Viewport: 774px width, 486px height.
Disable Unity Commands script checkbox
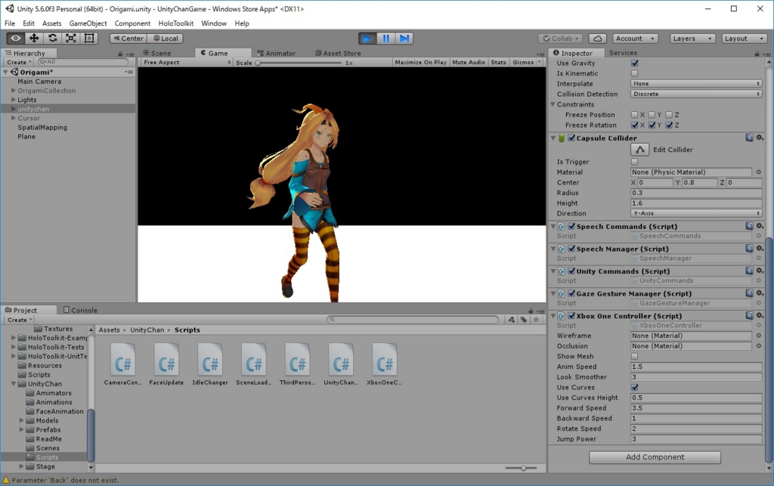571,271
